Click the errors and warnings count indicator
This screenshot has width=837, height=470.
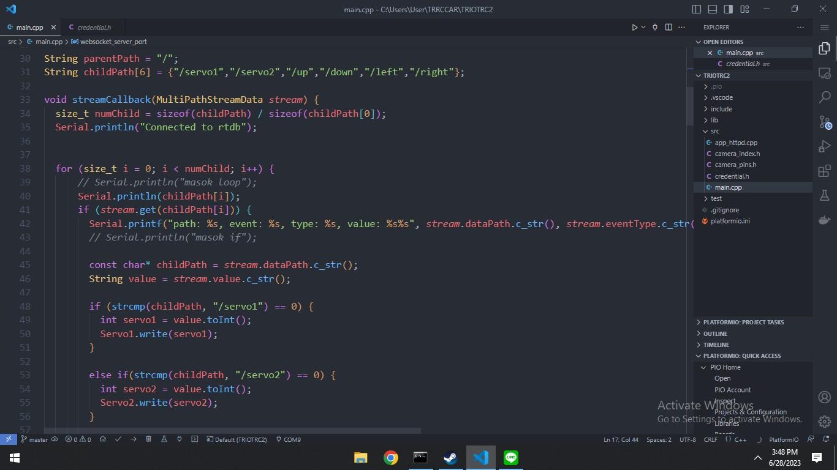pos(78,439)
